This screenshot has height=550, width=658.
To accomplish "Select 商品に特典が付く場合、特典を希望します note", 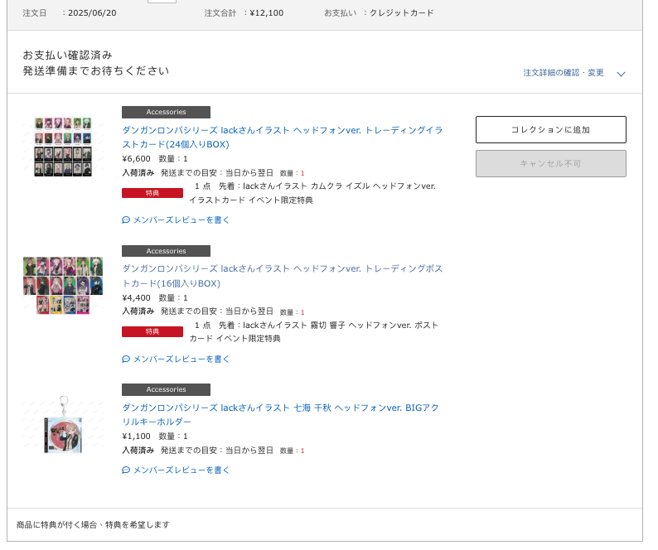I will 93,525.
